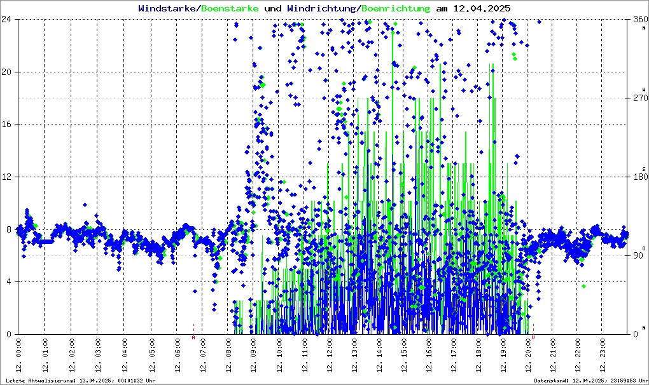The height and width of the screenshot is (385, 649).
Task: Click the O compass letter above 90
Action: tap(644, 248)
